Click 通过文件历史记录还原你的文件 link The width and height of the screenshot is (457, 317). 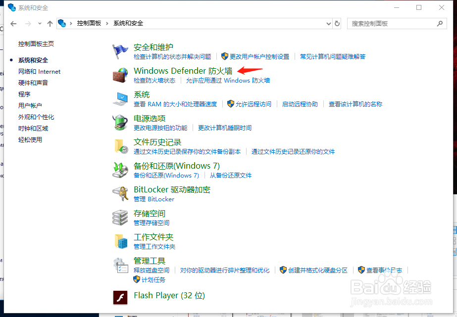tap(293, 152)
